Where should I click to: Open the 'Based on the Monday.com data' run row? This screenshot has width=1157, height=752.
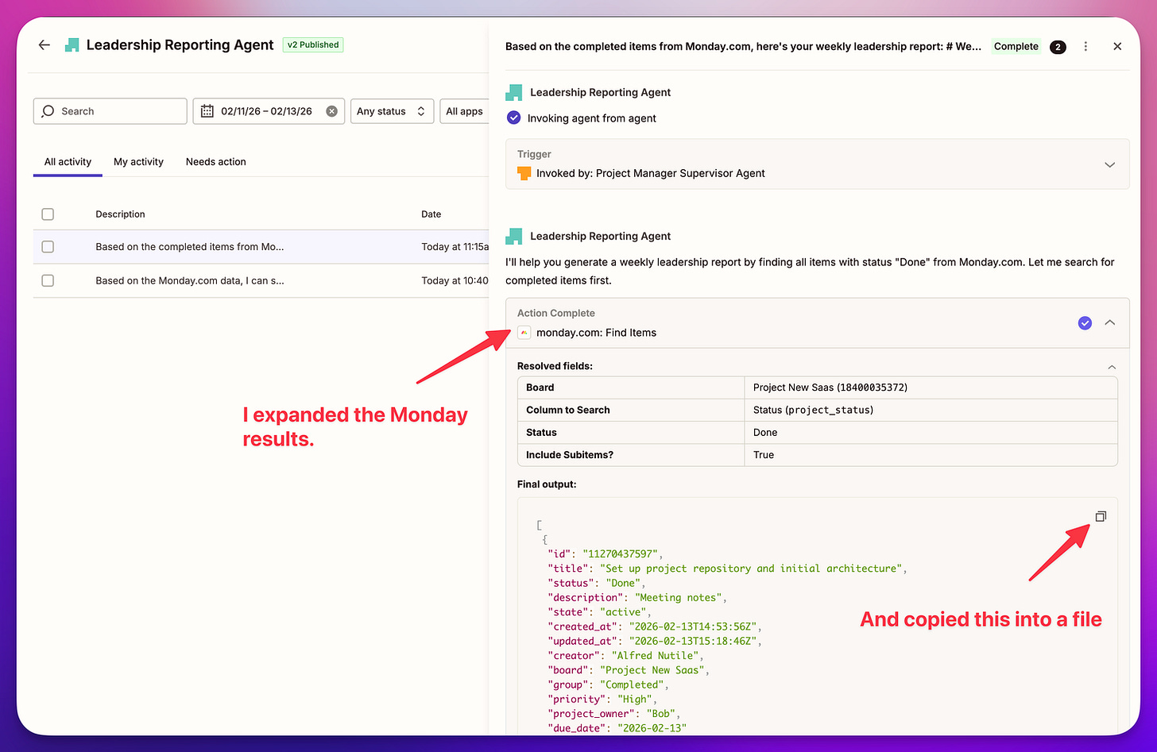(x=261, y=280)
